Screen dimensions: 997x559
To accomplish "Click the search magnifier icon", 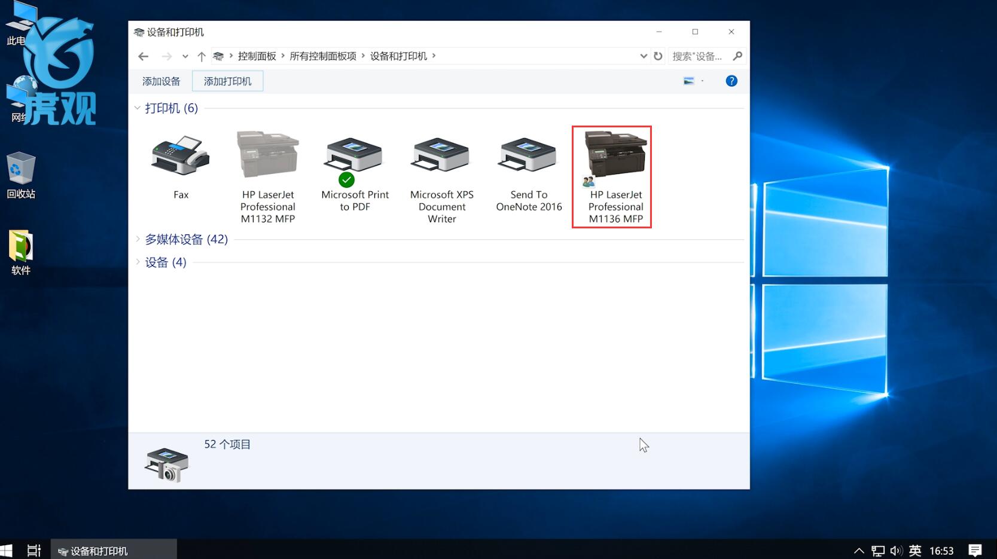I will 737,56.
